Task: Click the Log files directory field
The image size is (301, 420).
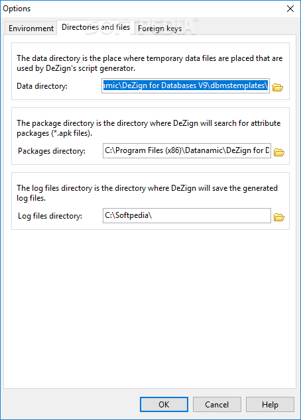Action: (x=187, y=215)
